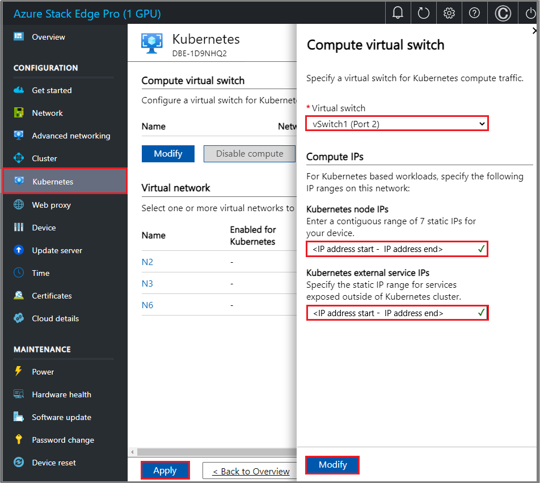The height and width of the screenshot is (483, 540).
Task: Click the power icon in top bar
Action: pyautogui.click(x=531, y=14)
